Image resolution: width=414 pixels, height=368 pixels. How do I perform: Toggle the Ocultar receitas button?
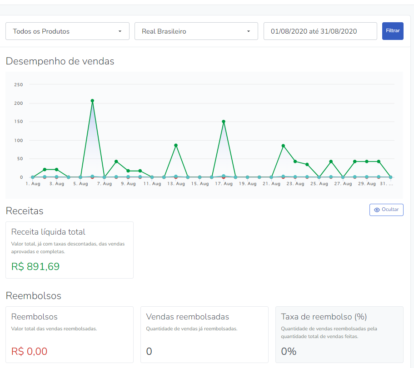pos(386,210)
